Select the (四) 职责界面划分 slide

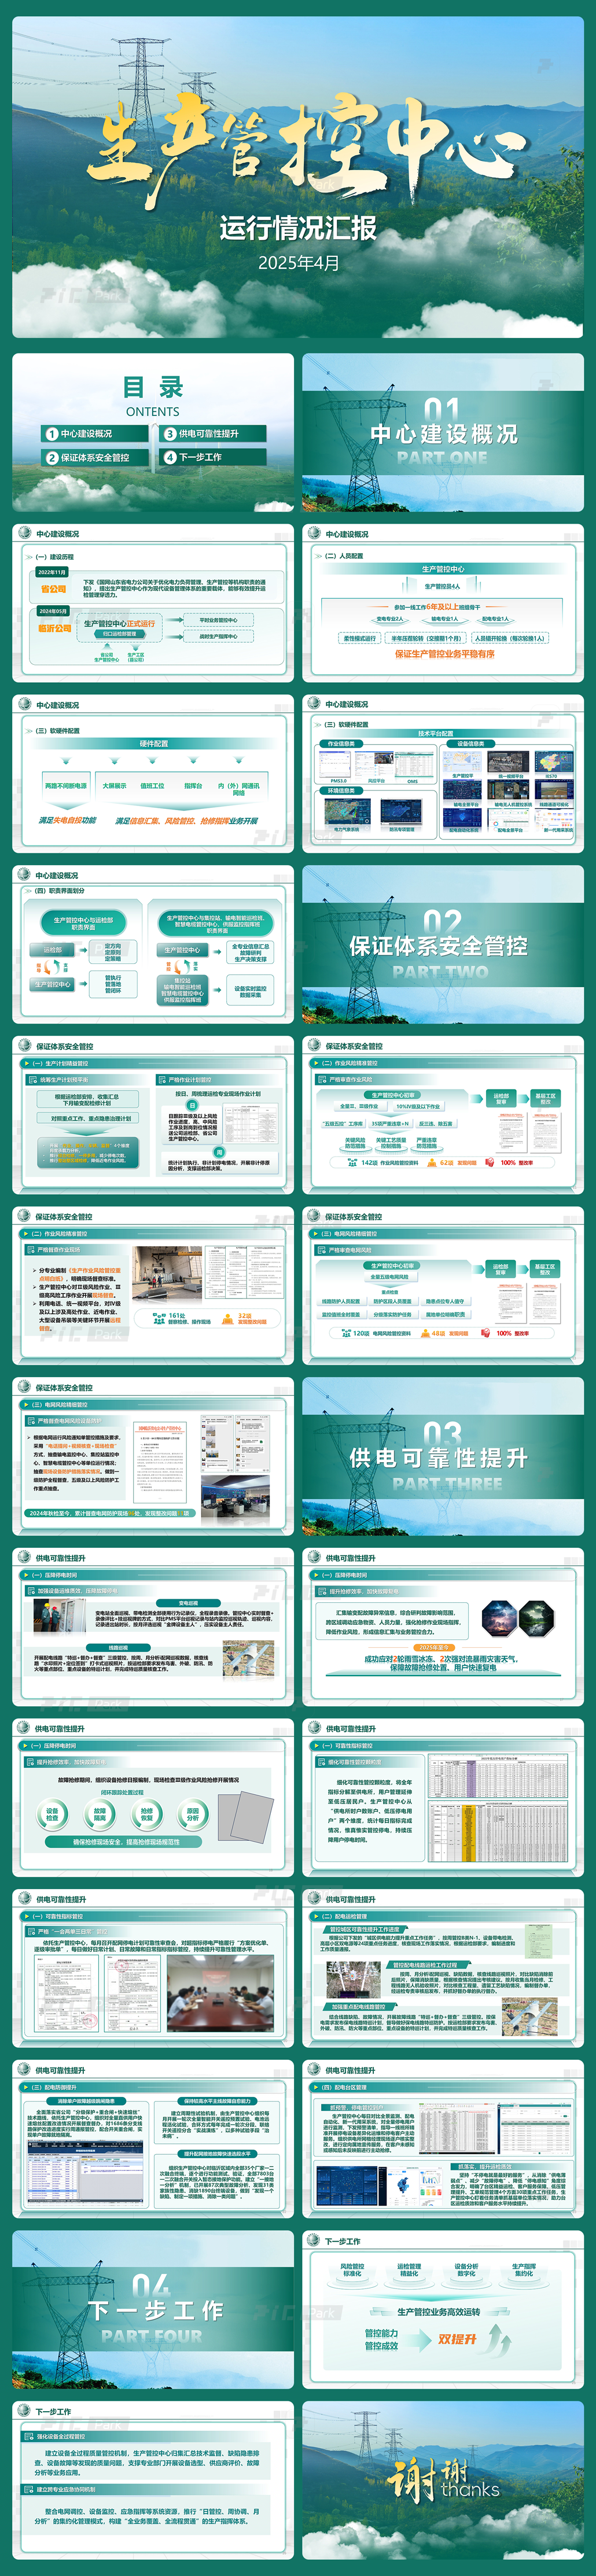pyautogui.click(x=153, y=945)
